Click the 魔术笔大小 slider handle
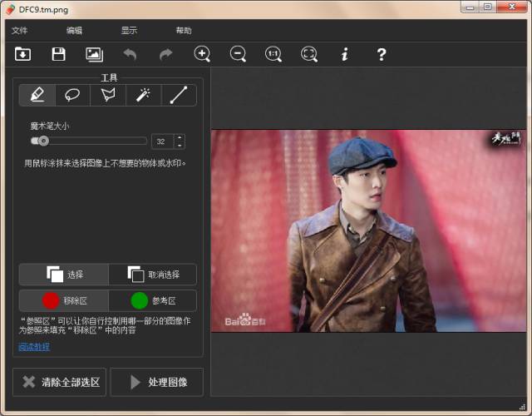532x416 pixels. (x=43, y=141)
